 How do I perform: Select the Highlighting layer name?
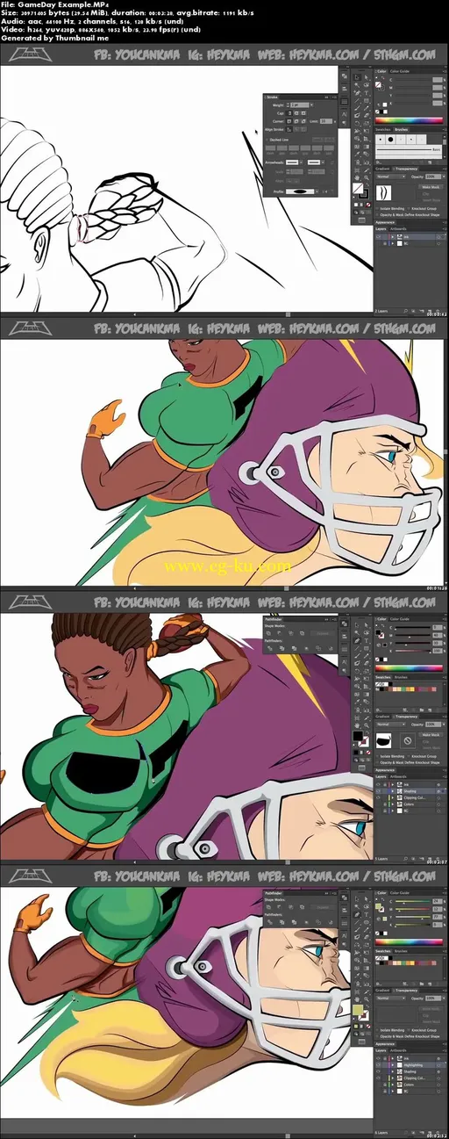tap(413, 1065)
